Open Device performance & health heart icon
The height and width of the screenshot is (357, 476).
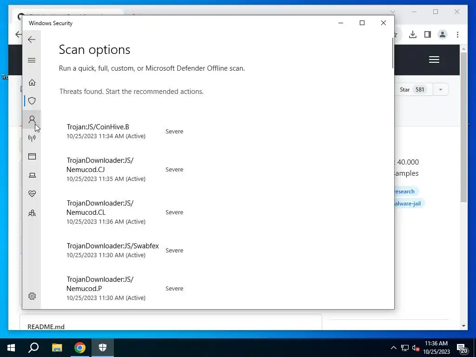point(32,194)
